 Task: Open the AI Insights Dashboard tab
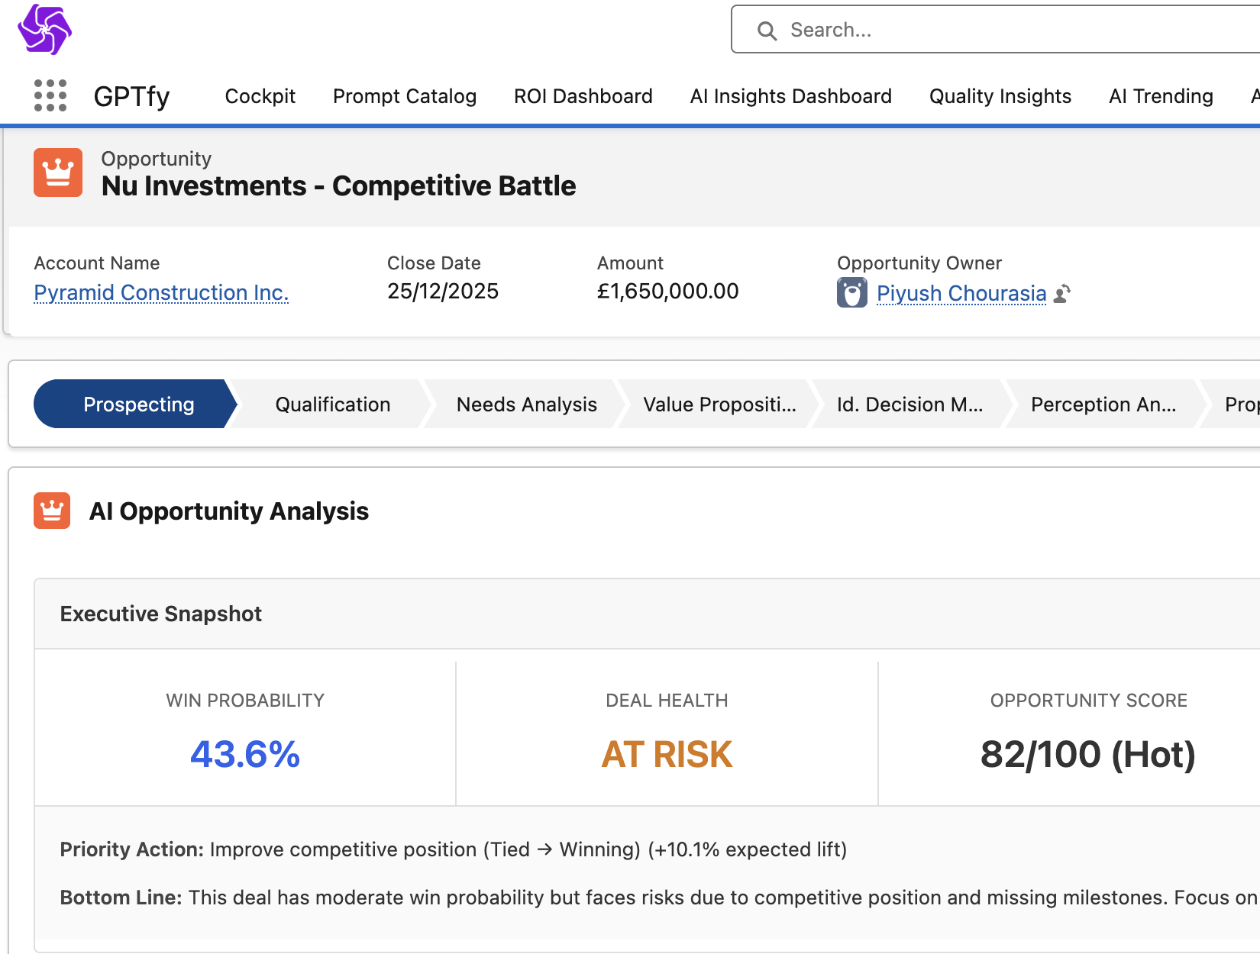coord(790,96)
